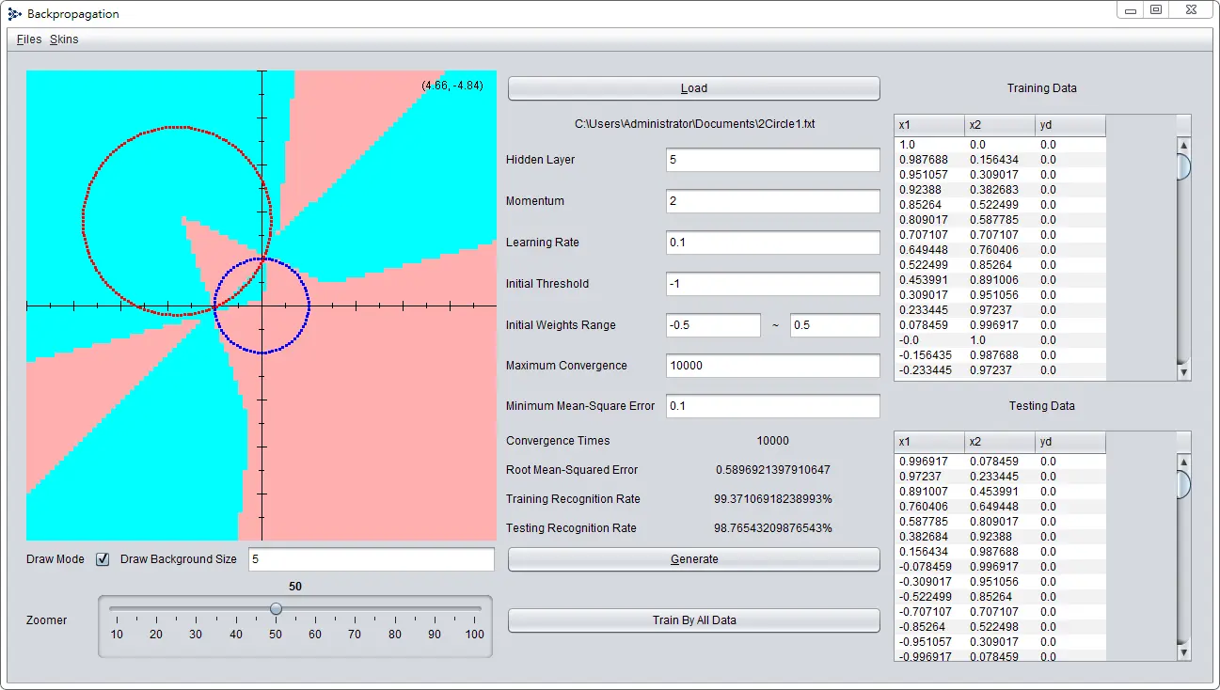Select Testing Data cell -0.85264
The width and height of the screenshot is (1220, 690).
point(929,627)
